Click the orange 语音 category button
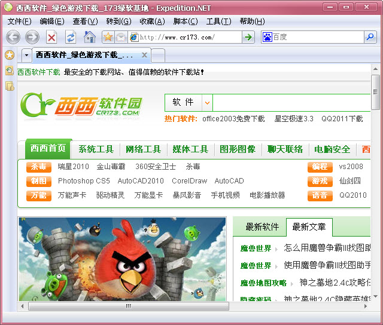 click(320, 195)
